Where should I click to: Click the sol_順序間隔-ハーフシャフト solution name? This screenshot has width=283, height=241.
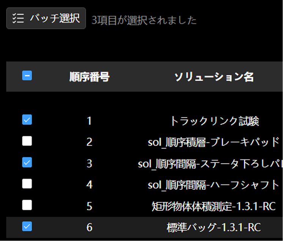(x=214, y=185)
